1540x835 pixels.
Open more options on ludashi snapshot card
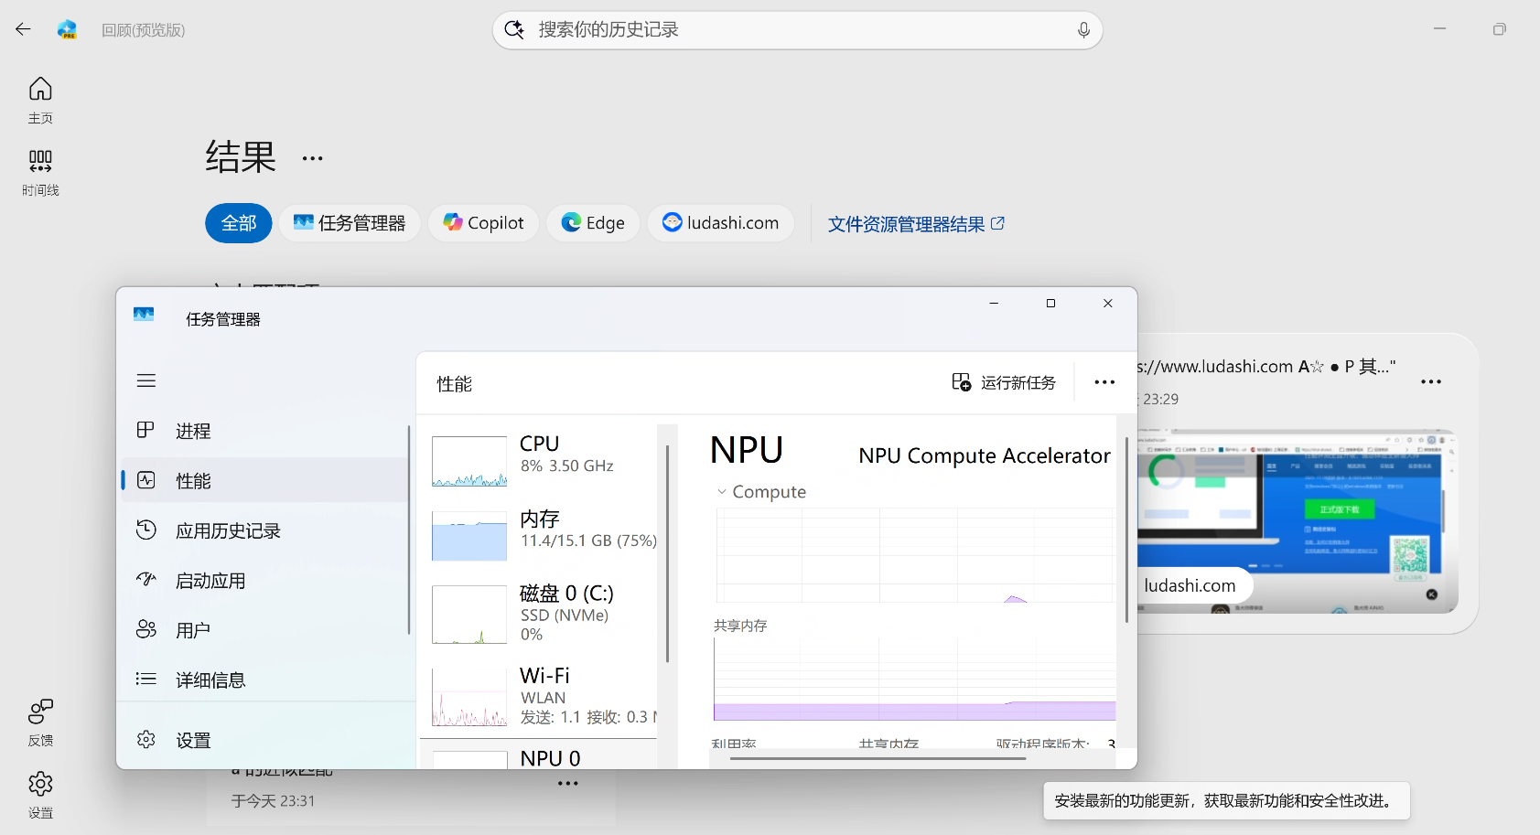tap(1431, 382)
